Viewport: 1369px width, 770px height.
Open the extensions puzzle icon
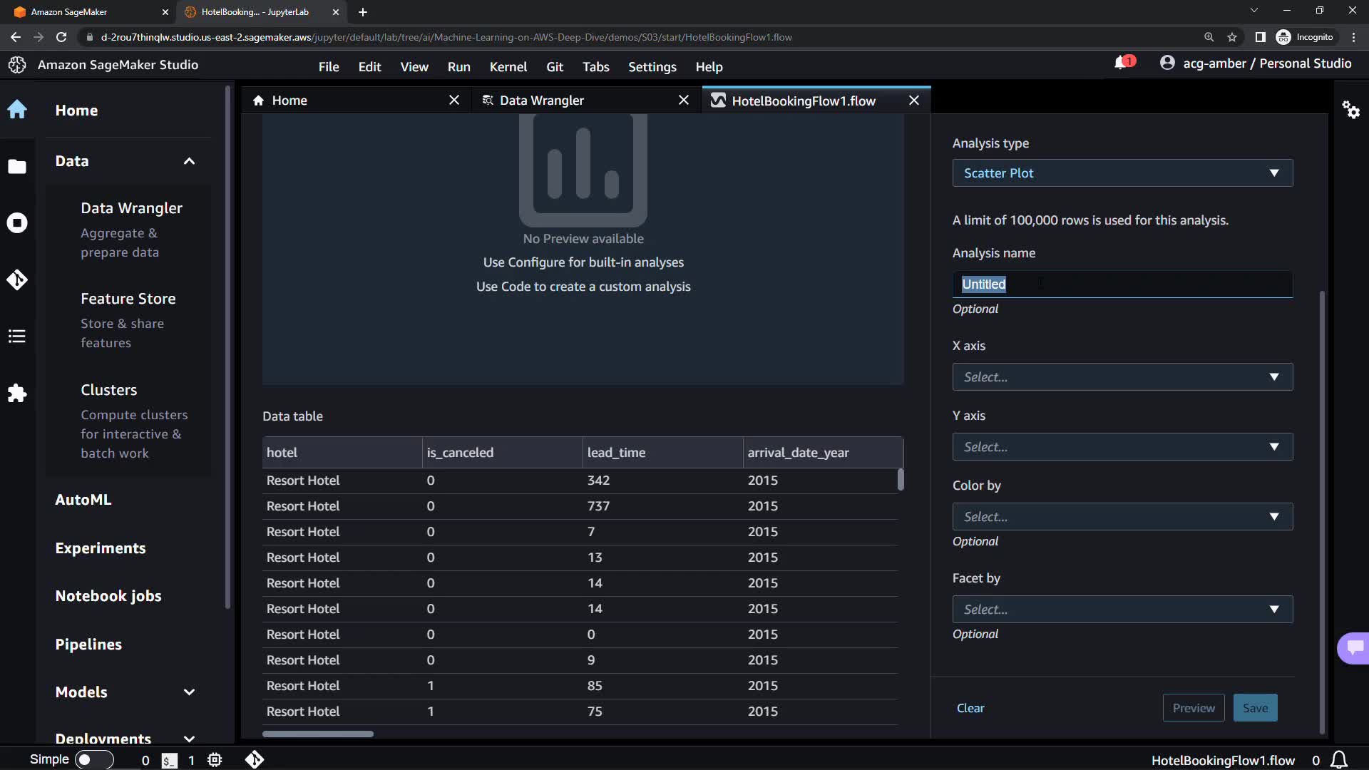pyautogui.click(x=17, y=393)
